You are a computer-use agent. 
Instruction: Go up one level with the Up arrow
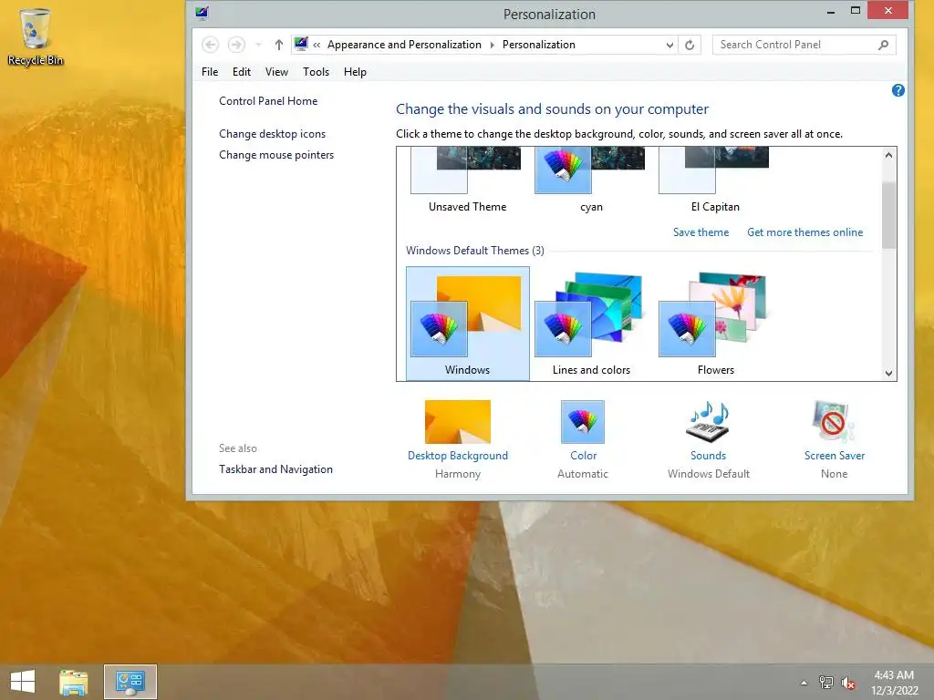point(278,45)
